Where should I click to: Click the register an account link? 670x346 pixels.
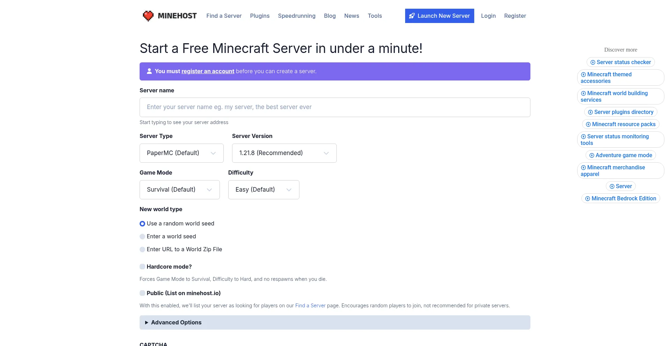click(x=208, y=71)
